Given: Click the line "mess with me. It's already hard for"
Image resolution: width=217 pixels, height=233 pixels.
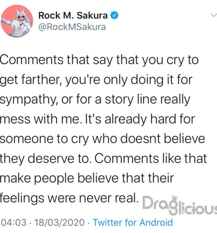Looking at the screenshot, I should [x=97, y=119].
